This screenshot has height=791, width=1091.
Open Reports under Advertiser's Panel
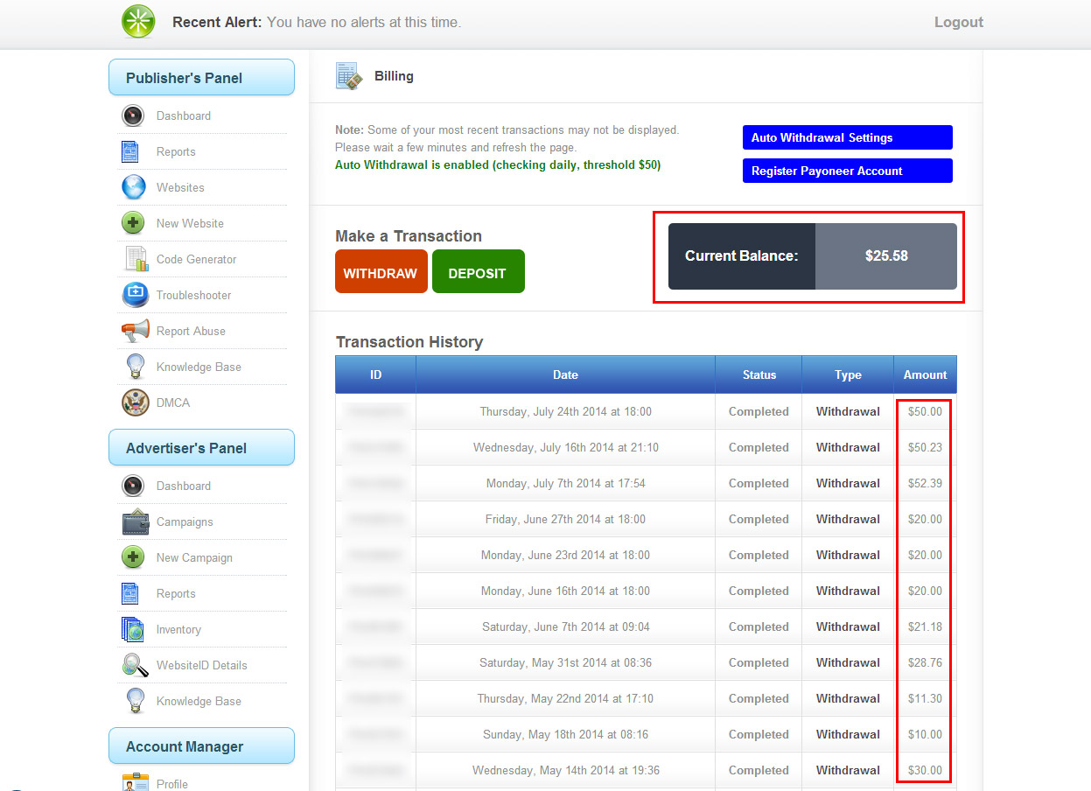pos(176,593)
